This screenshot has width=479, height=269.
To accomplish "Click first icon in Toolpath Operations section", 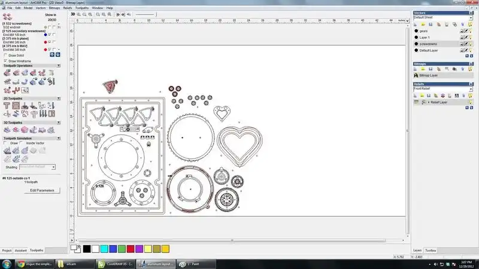I will tap(7, 73).
